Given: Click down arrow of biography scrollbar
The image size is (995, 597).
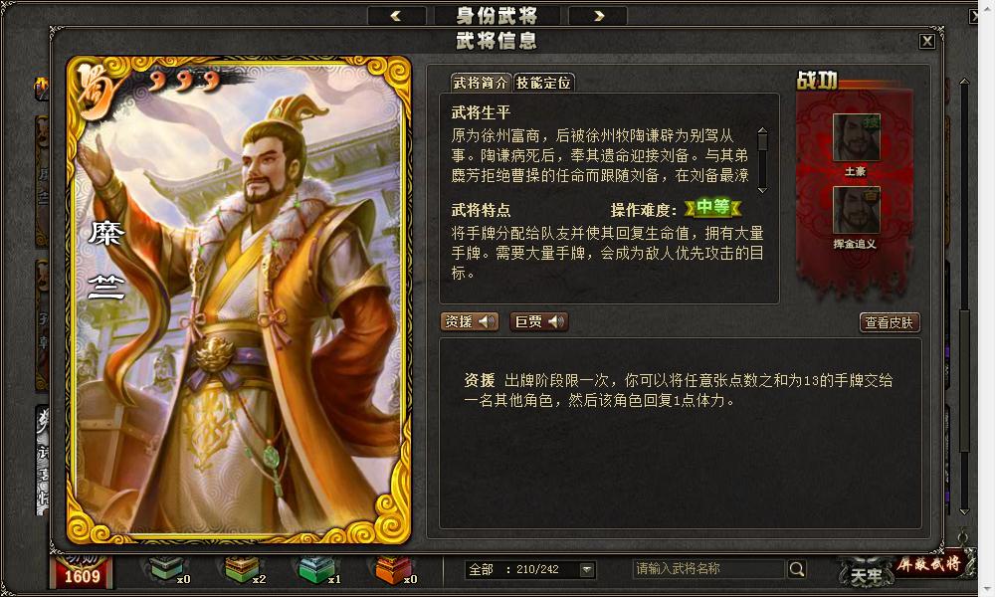Looking at the screenshot, I should pos(763,190).
